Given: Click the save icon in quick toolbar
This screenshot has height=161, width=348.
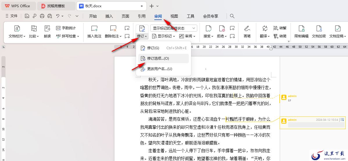Looking at the screenshot, I should [27, 16].
